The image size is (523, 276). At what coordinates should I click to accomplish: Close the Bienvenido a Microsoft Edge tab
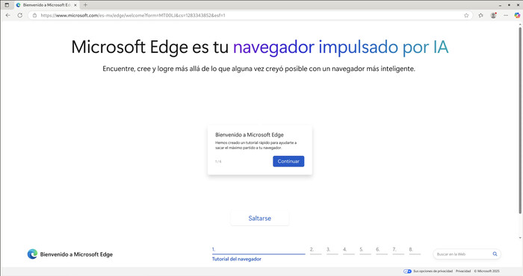point(75,5)
